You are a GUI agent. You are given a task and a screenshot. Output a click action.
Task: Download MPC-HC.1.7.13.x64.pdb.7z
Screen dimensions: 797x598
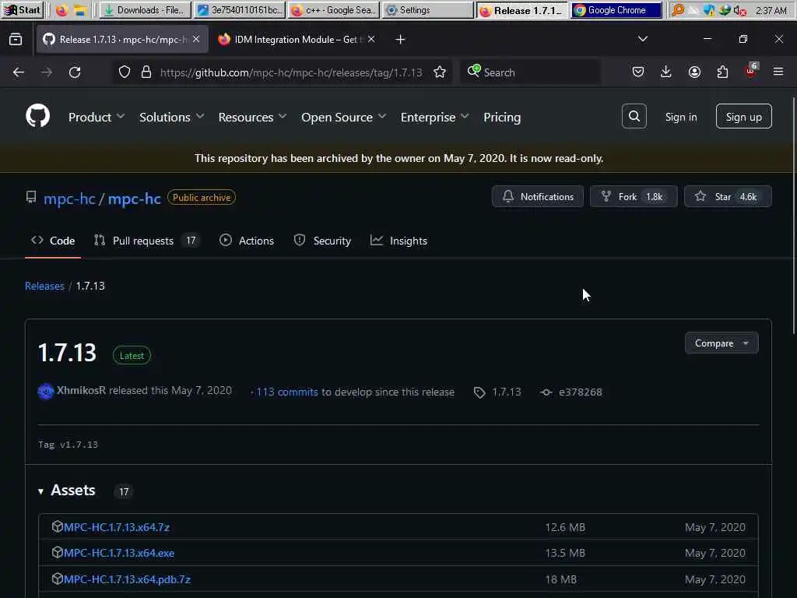pyautogui.click(x=127, y=579)
